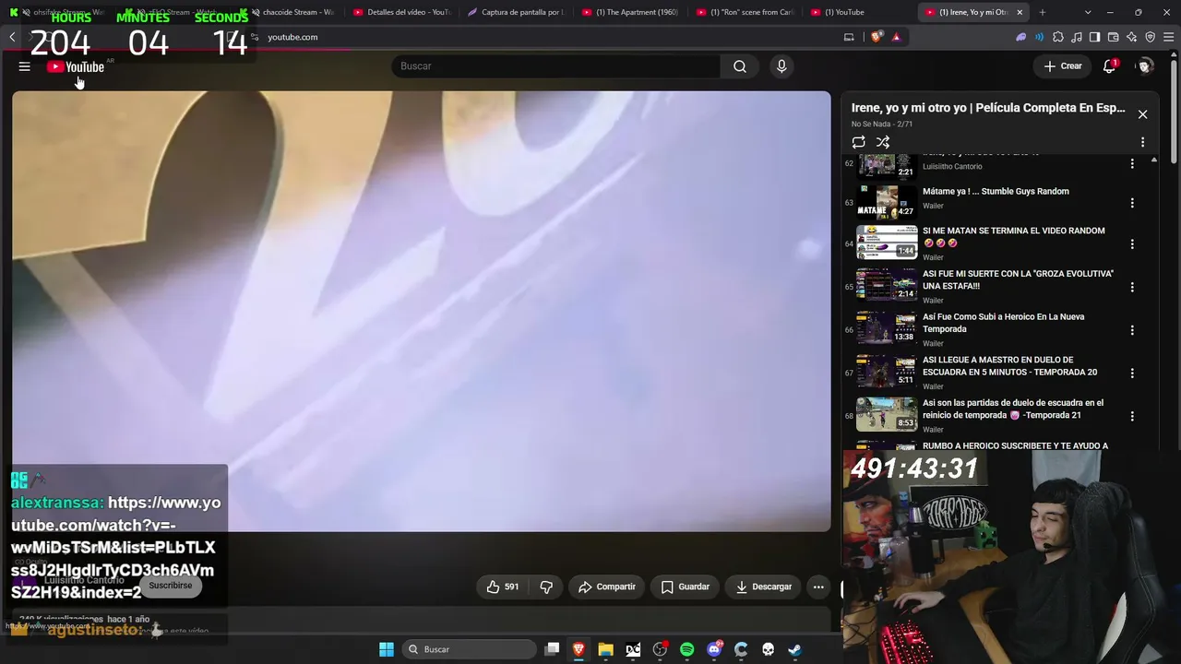The image size is (1181, 664).
Task: Expand the tab search dropdown chevron
Action: tap(1088, 12)
